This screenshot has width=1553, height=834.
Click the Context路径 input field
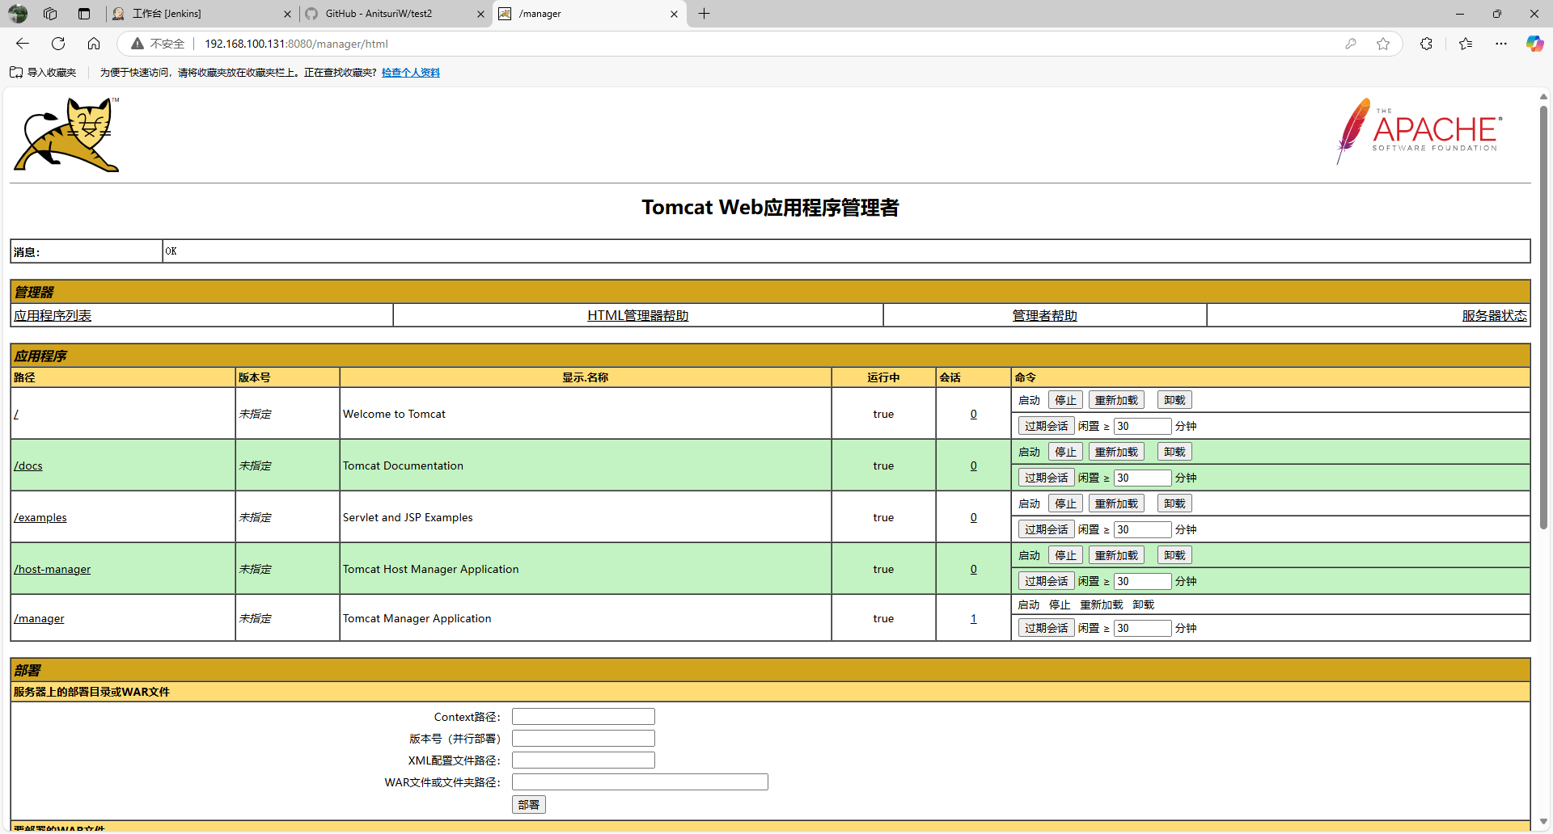pyautogui.click(x=583, y=717)
